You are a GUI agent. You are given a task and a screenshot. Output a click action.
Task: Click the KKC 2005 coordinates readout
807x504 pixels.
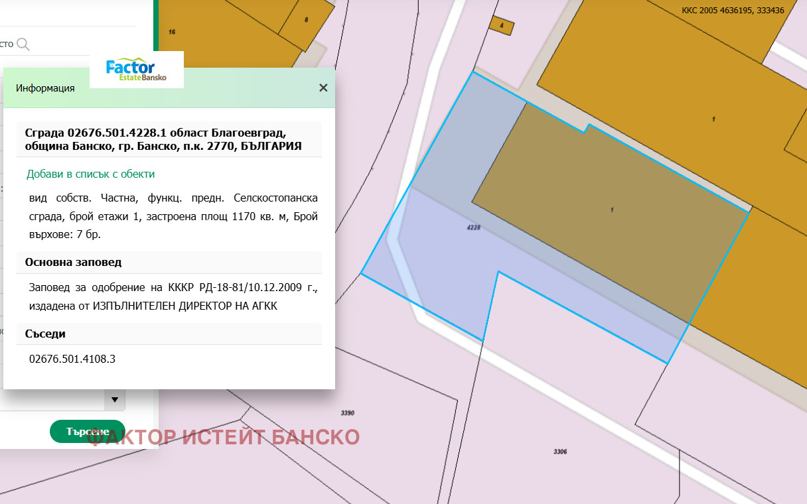click(733, 11)
